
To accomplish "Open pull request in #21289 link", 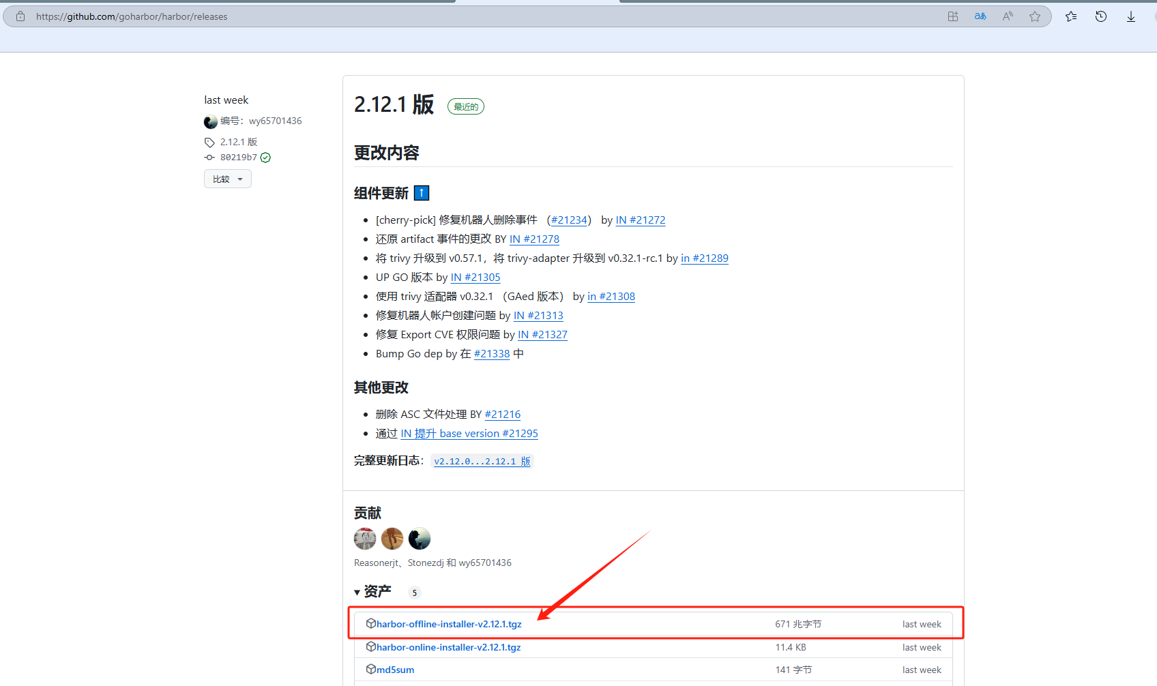I will pos(705,258).
